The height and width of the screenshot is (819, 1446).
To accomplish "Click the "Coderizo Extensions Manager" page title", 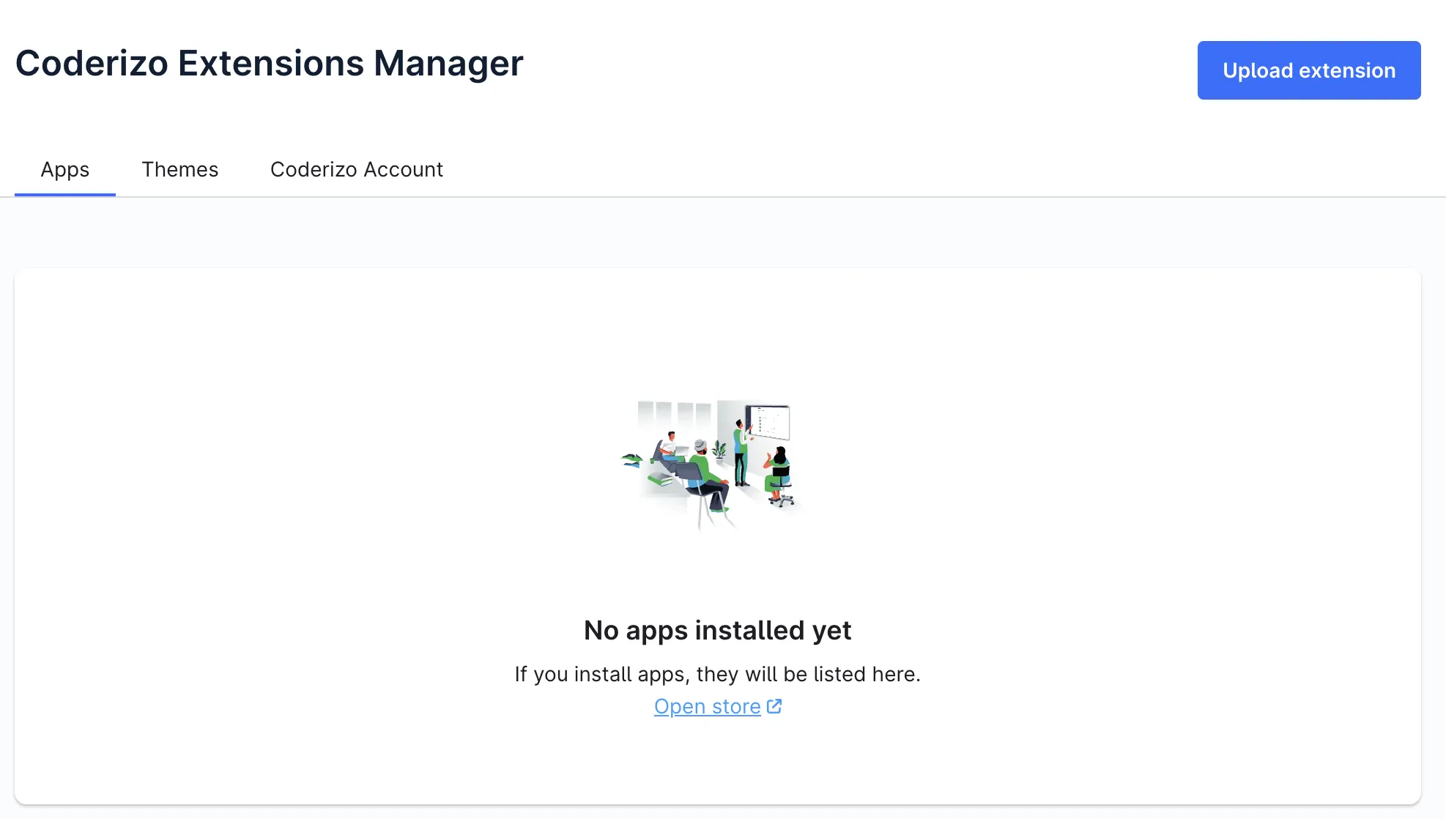I will point(269,63).
